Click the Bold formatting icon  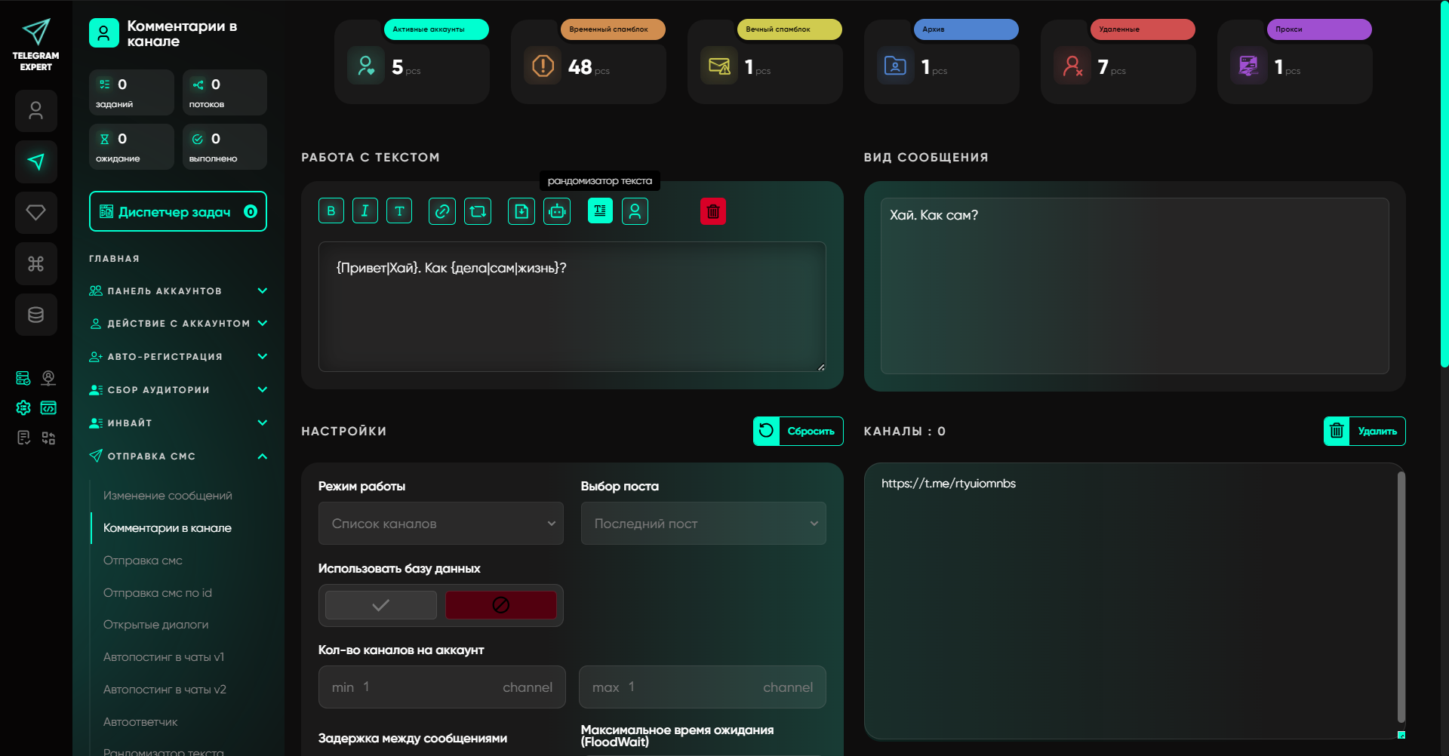331,211
